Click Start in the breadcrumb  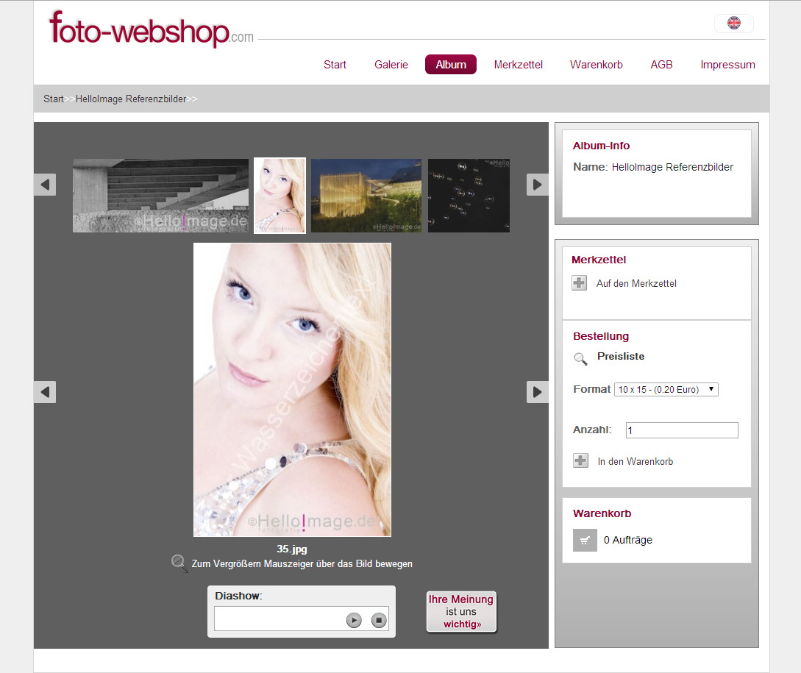(x=54, y=99)
